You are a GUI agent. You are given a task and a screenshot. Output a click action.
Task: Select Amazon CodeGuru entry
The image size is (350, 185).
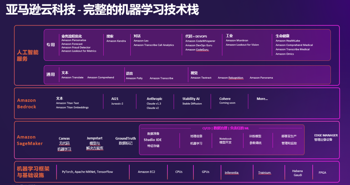tap(197, 50)
